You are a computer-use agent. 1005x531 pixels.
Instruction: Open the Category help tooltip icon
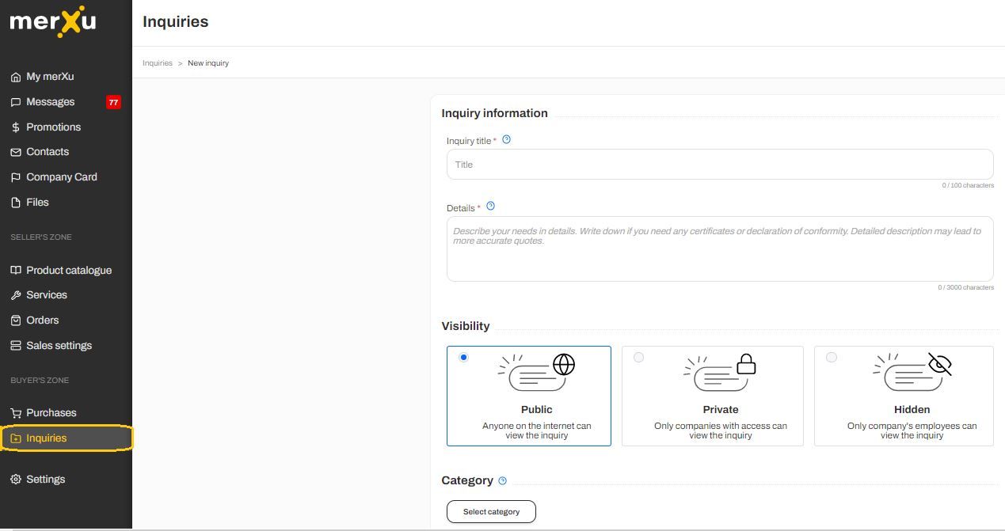click(x=502, y=480)
